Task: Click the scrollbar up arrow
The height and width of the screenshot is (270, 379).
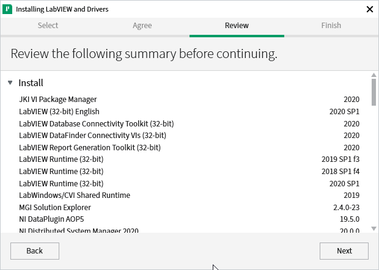Action: (x=373, y=79)
